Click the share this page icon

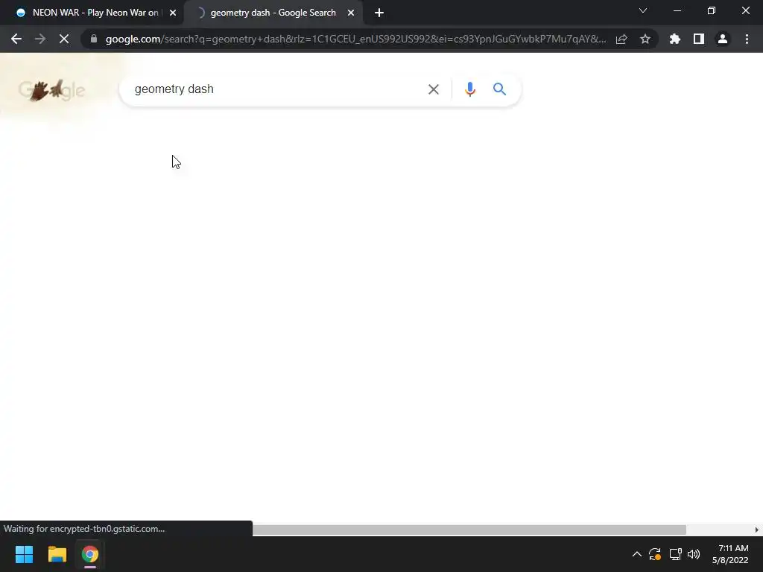pyautogui.click(x=621, y=39)
